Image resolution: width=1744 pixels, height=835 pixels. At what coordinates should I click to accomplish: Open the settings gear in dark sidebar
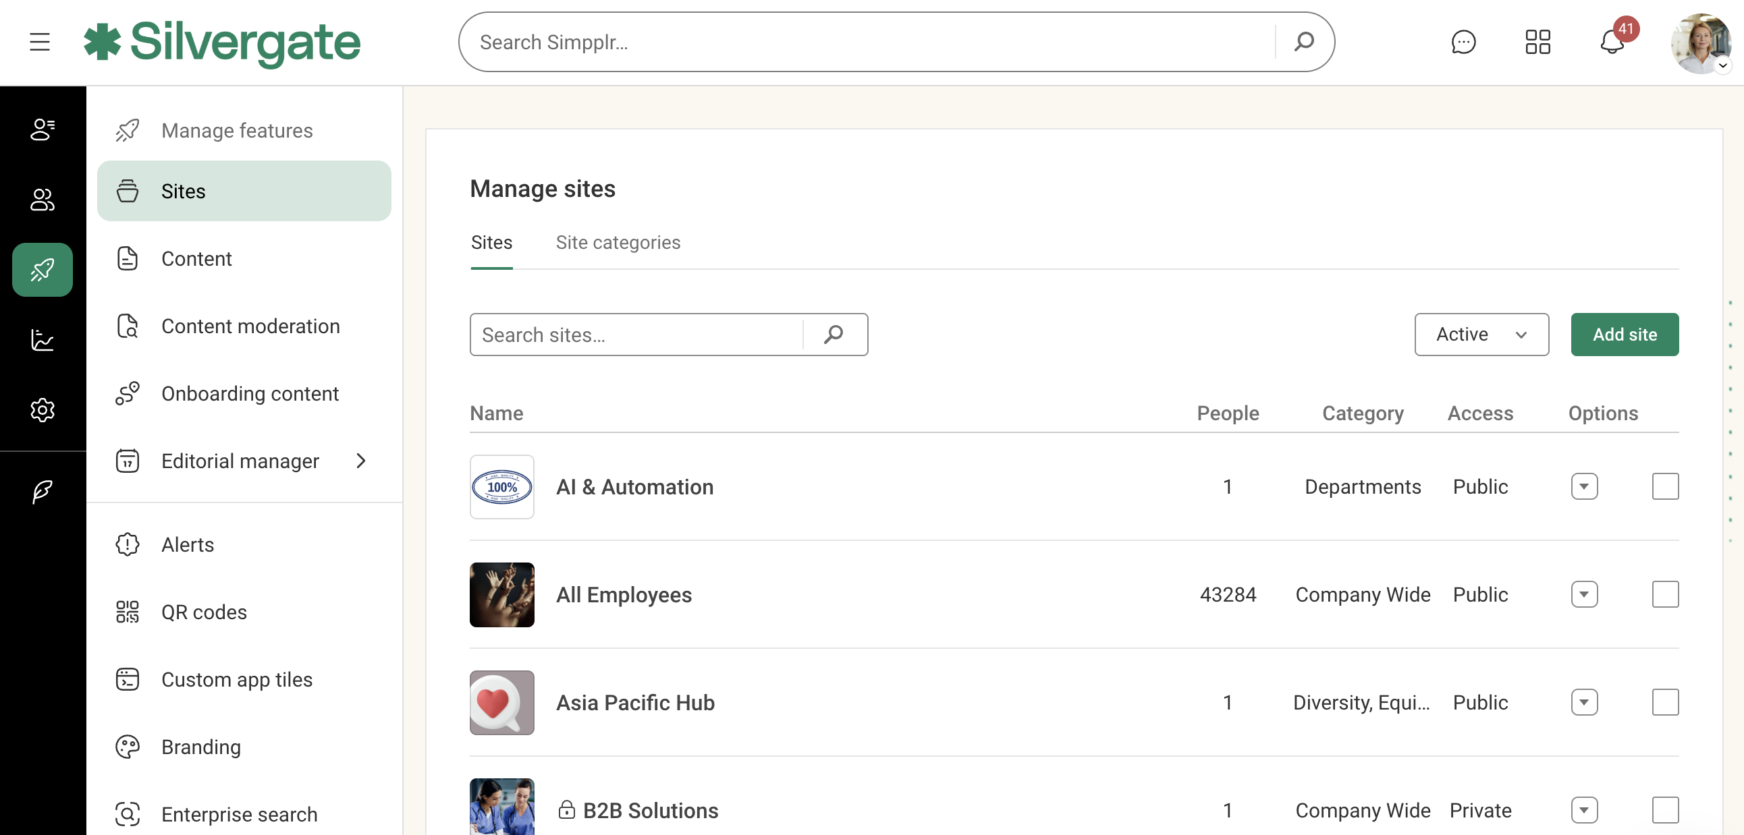[x=42, y=410]
